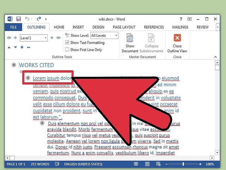The width and height of the screenshot is (226, 170).
Task: Click the blue plus Expand icon
Action: click(22, 47)
